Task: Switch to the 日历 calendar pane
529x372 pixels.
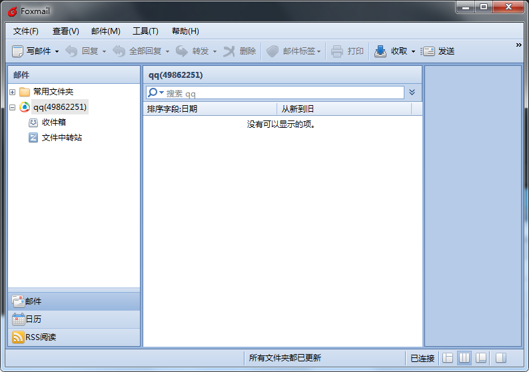Action: (x=74, y=319)
